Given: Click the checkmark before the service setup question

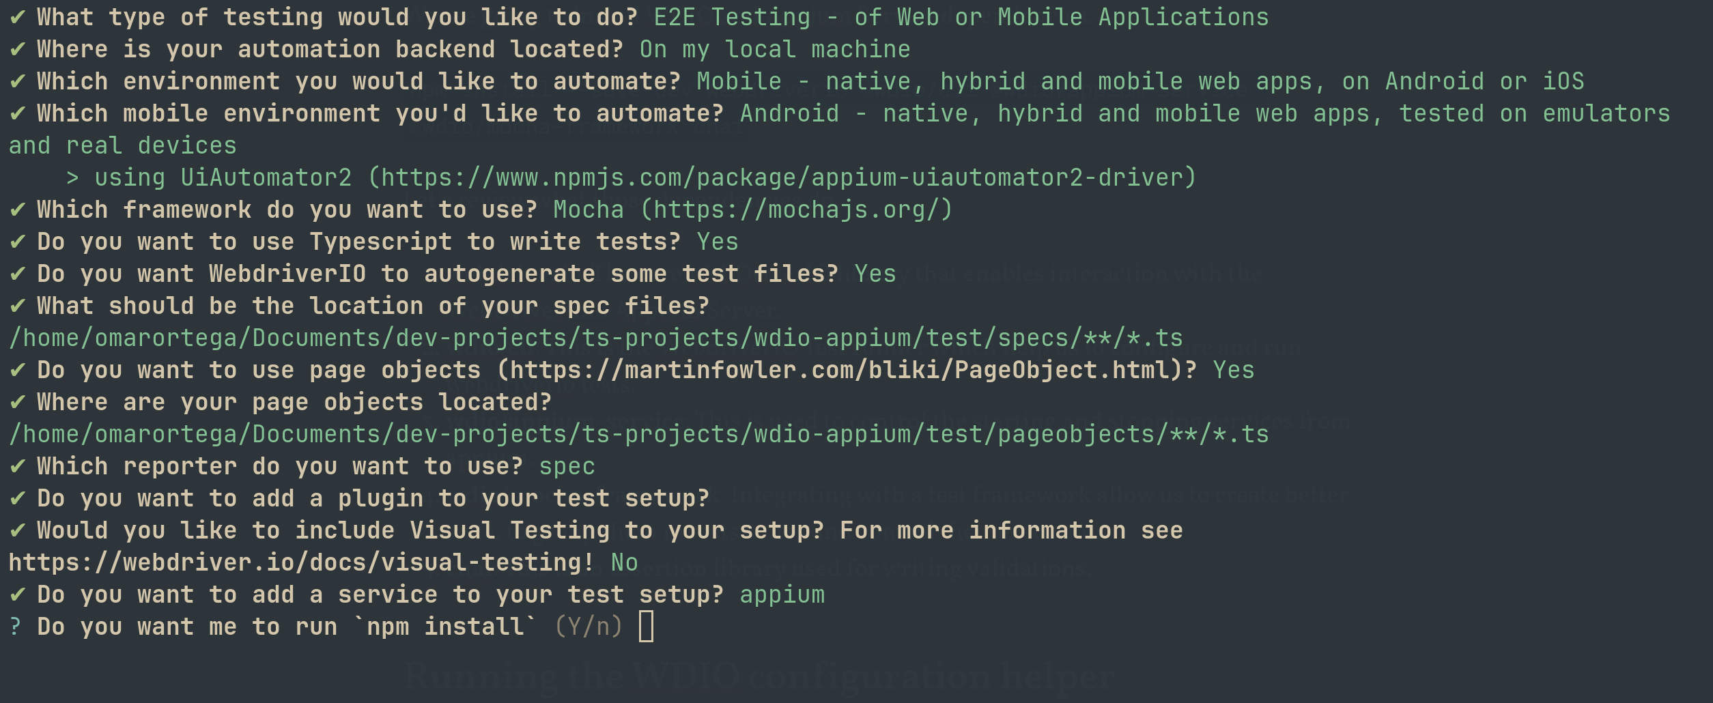Looking at the screenshot, I should pyautogui.click(x=18, y=594).
